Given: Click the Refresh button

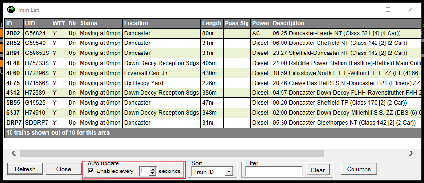Looking at the screenshot, I should point(25,169).
